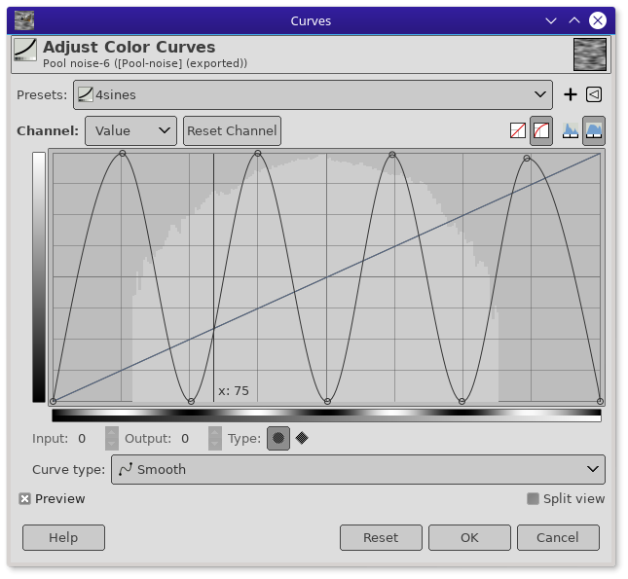Click the image preview thumbnail in header
The image size is (628, 579).
click(590, 54)
